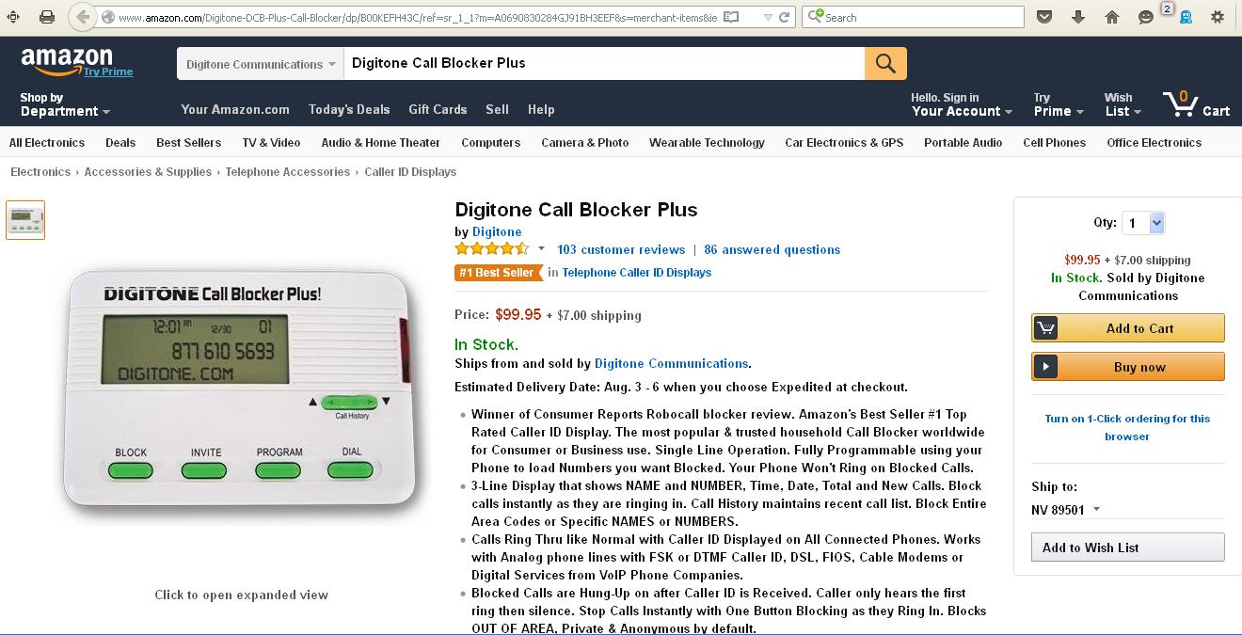
Task: Click the browser reload page icon
Action: (x=785, y=17)
